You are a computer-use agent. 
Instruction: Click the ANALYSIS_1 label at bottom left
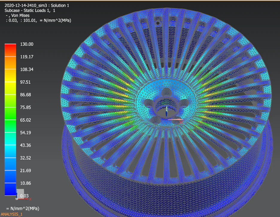tap(11, 214)
